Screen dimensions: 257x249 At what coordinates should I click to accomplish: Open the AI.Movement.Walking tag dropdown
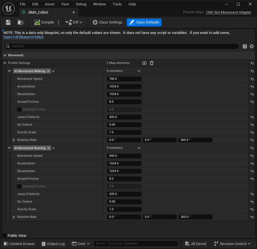tap(53, 71)
